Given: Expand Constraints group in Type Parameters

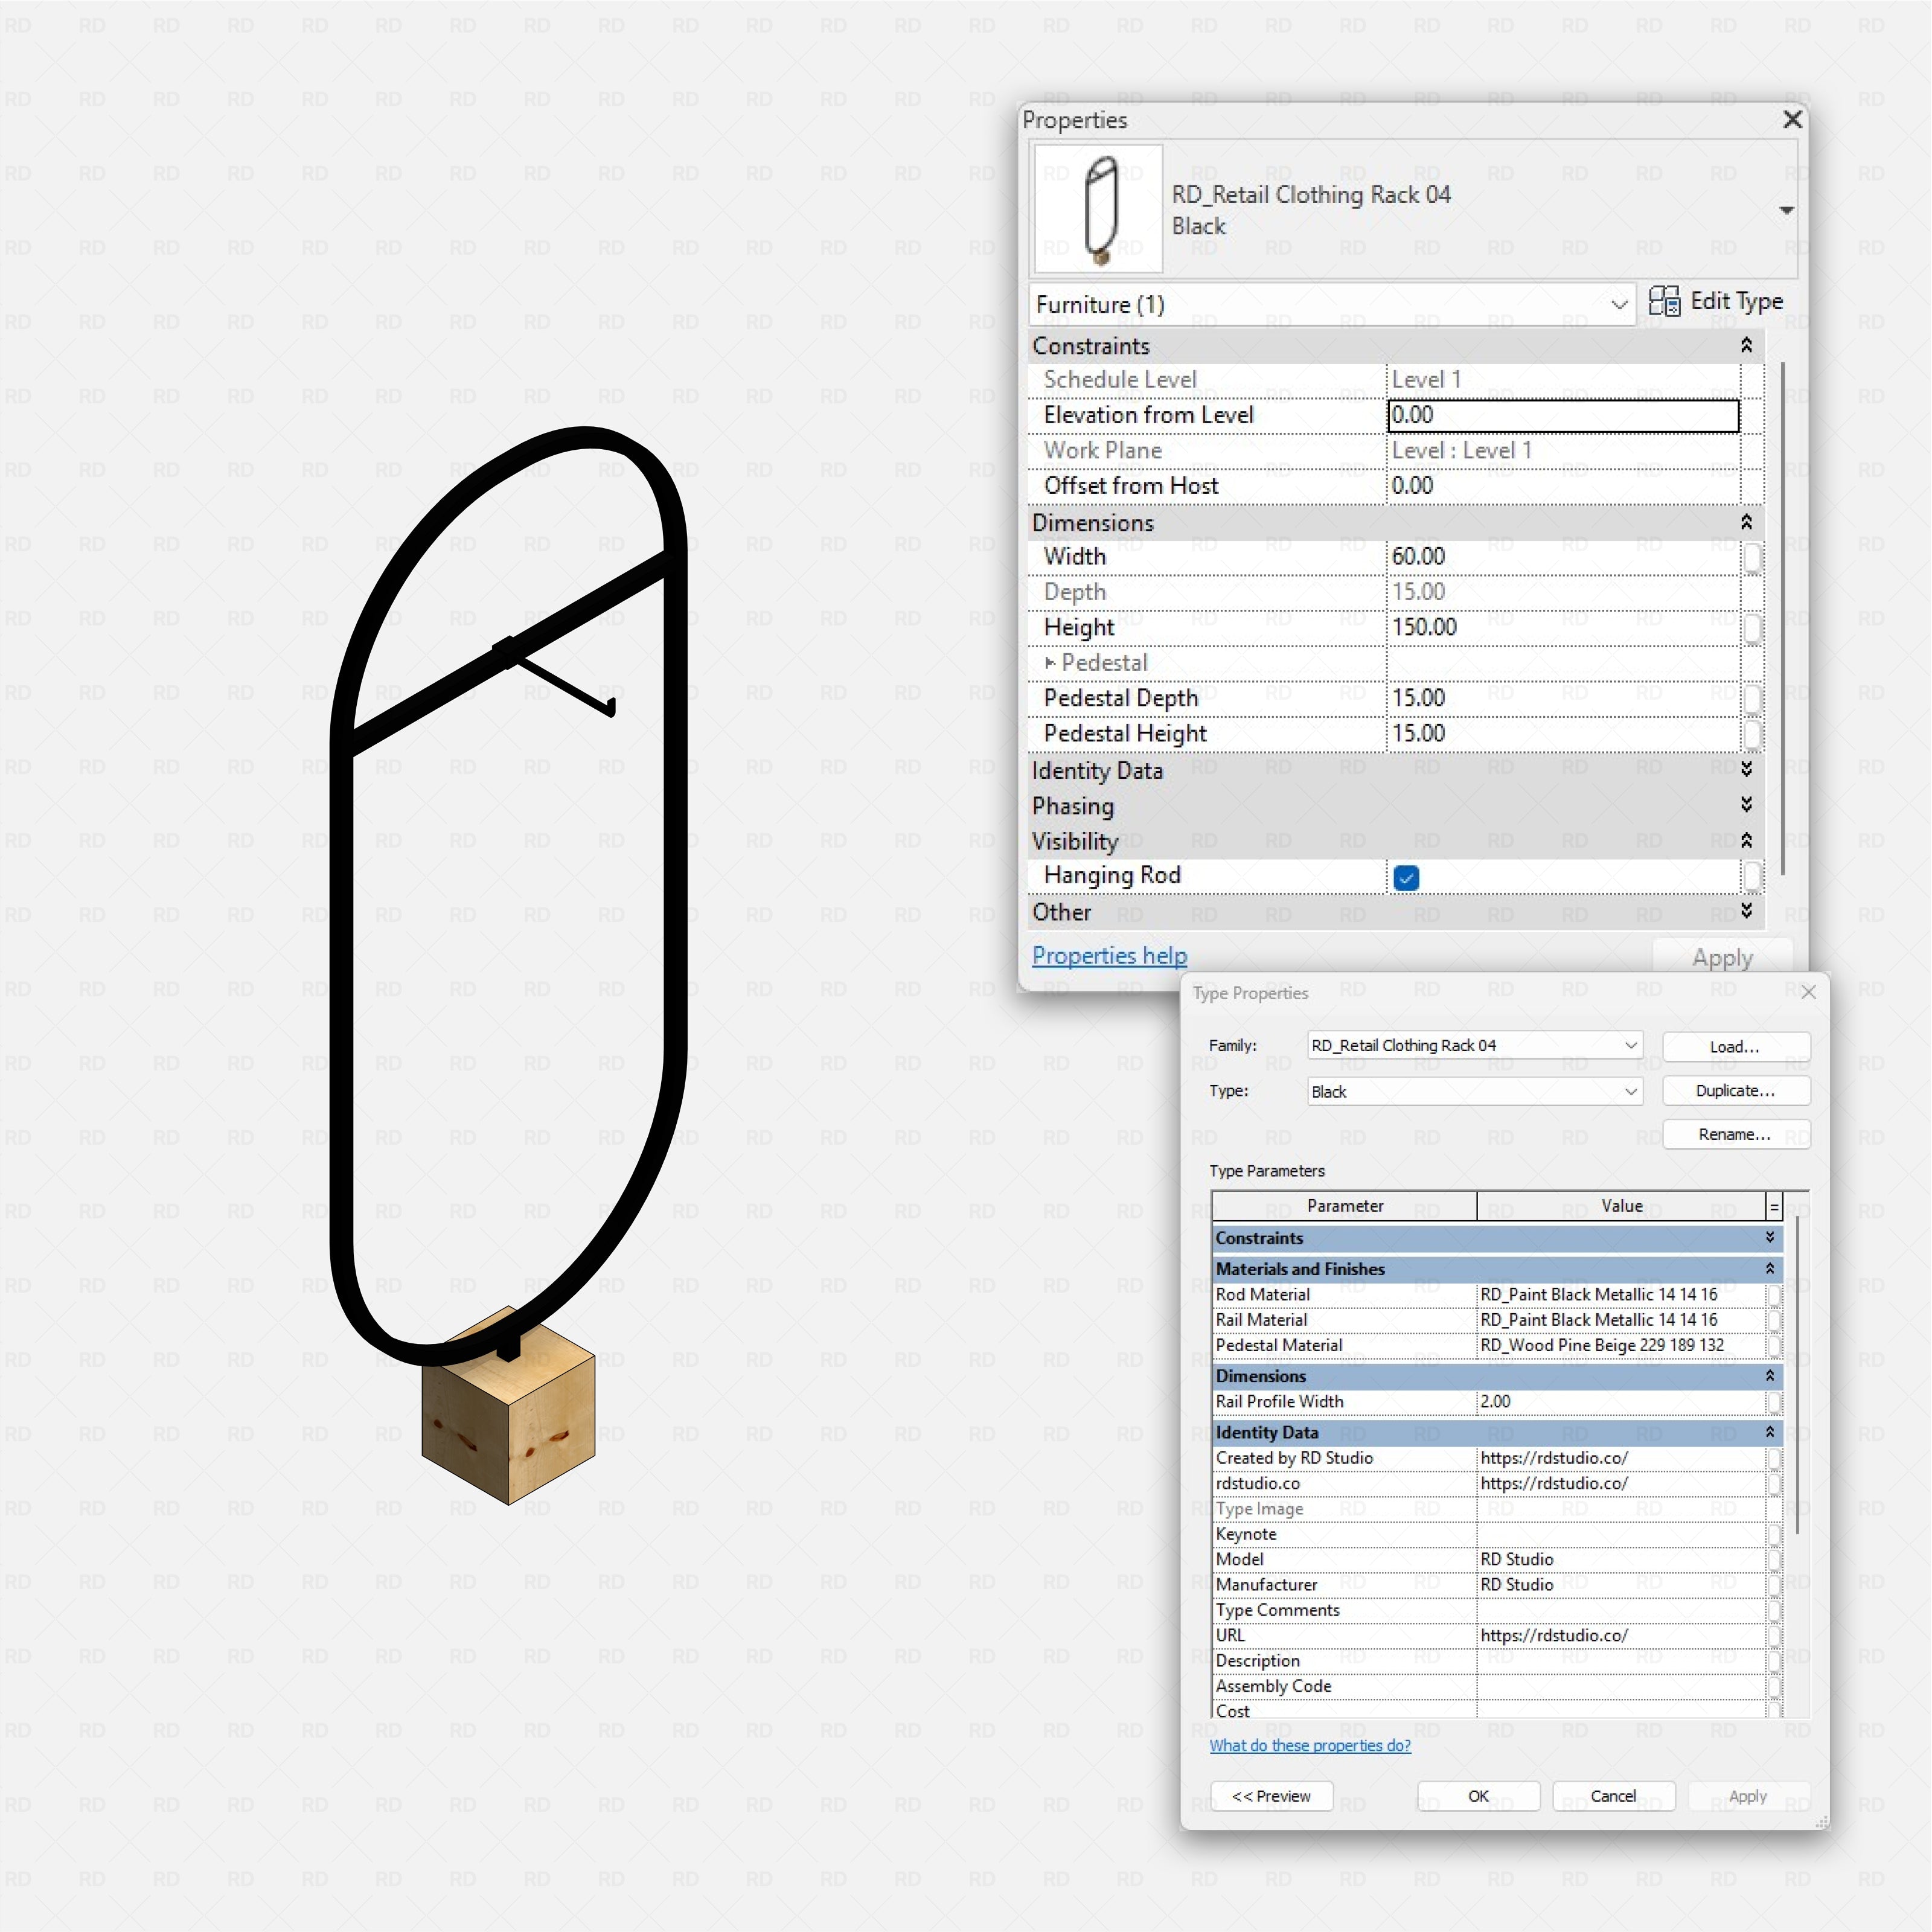Looking at the screenshot, I should point(1769,1238).
